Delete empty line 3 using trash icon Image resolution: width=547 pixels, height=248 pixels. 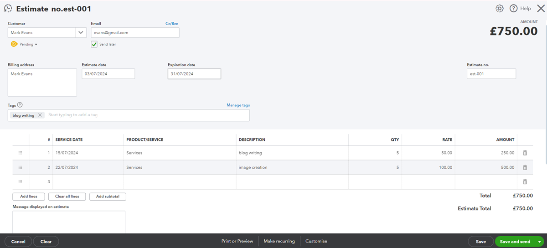(525, 182)
